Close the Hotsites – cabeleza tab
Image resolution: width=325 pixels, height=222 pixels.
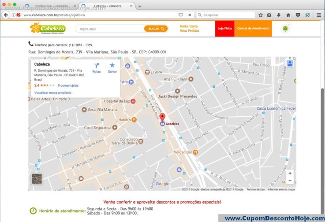(131, 6)
